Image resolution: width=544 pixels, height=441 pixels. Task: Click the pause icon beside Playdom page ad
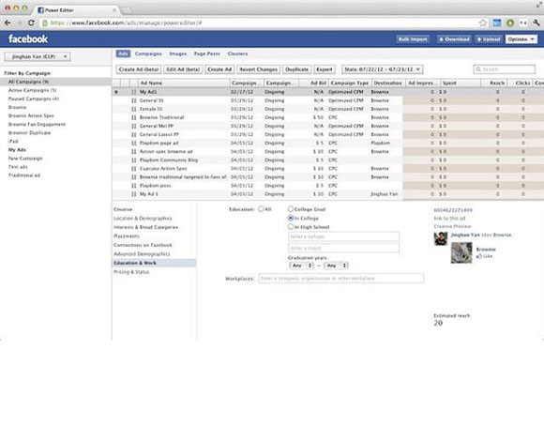pyautogui.click(x=134, y=143)
